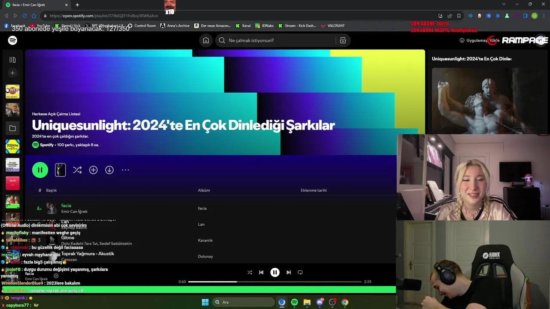Click the search magnifier icon in Spotify
The width and height of the screenshot is (550, 309).
(x=222, y=40)
